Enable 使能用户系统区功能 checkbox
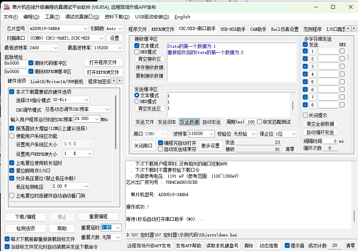 click(12, 136)
